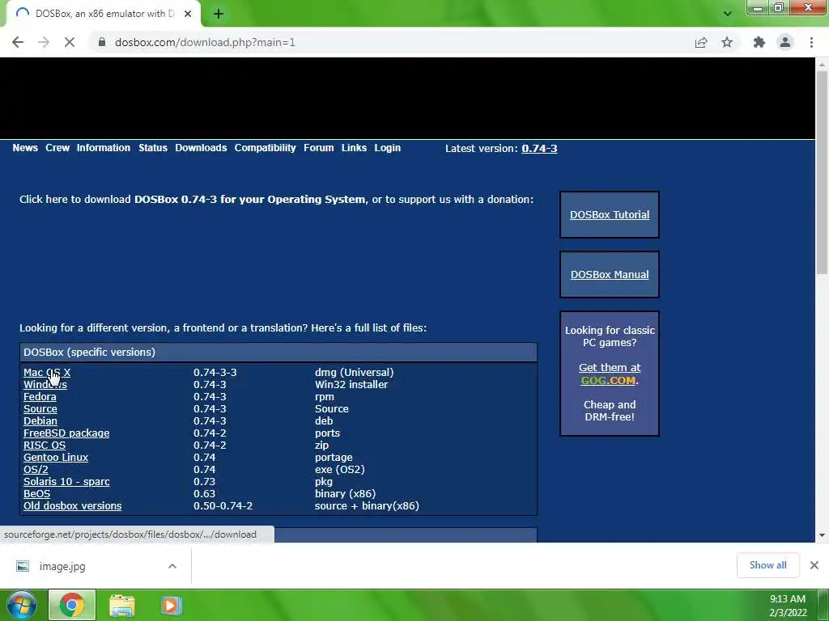Screen dimensions: 829x621
Task: Open the Status menu item
Action: tap(153, 148)
